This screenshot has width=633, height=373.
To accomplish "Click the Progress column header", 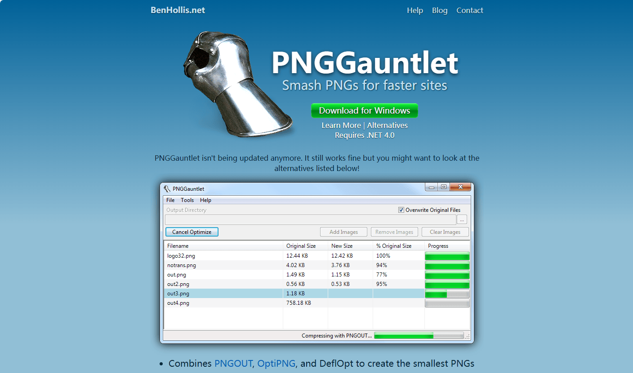I will 447,246.
